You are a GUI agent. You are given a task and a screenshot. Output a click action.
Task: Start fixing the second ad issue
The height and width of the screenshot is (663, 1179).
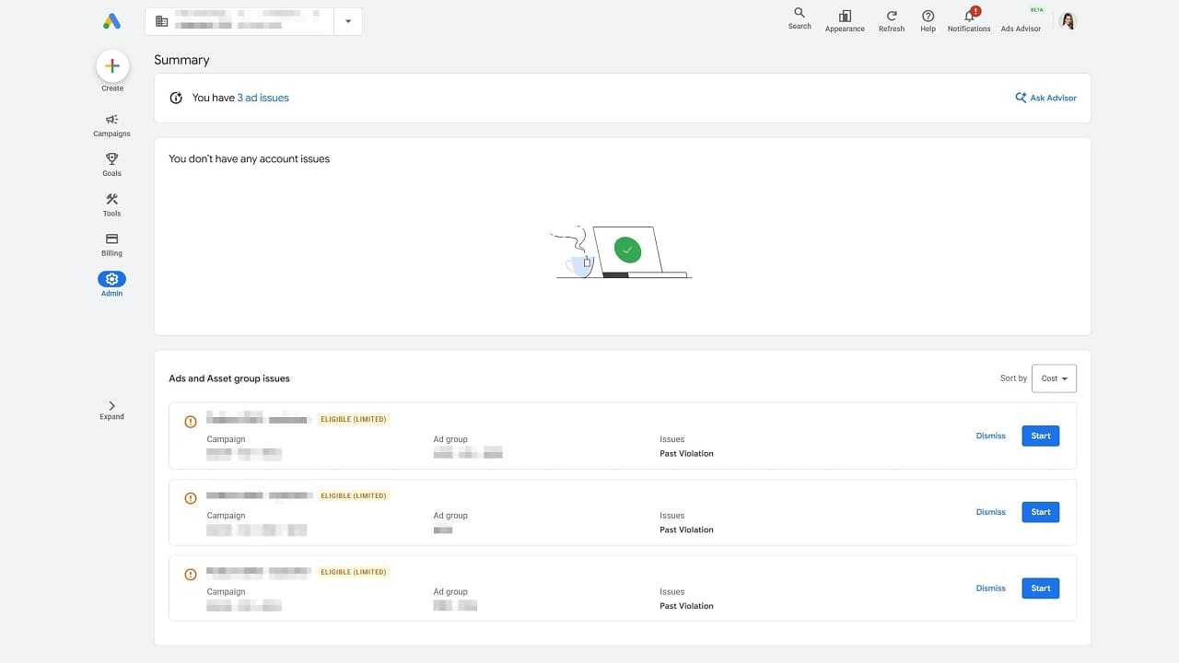coord(1041,512)
